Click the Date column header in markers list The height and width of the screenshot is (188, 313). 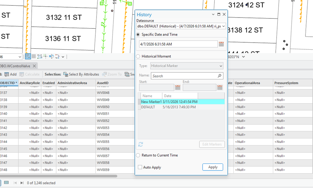[x=180, y=96]
